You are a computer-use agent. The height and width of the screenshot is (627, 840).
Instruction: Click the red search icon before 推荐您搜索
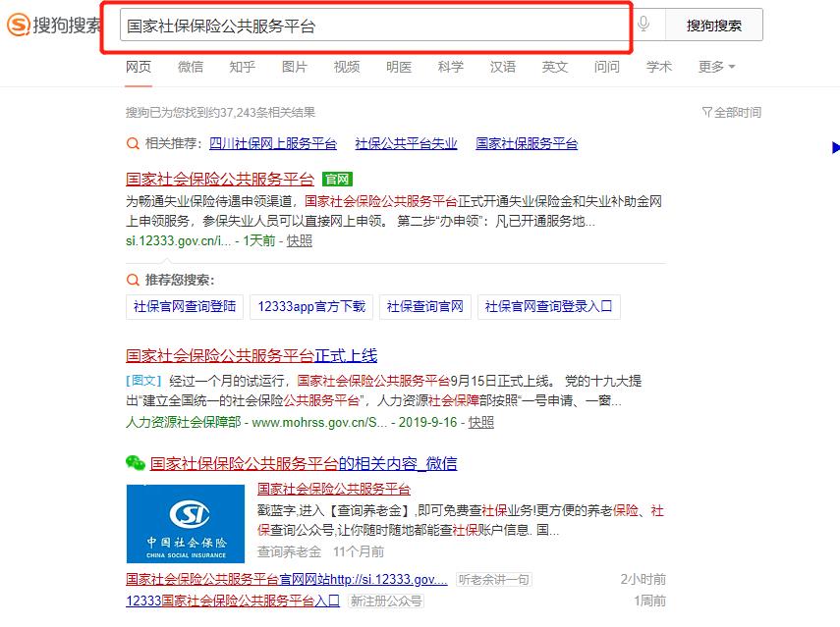click(x=132, y=280)
